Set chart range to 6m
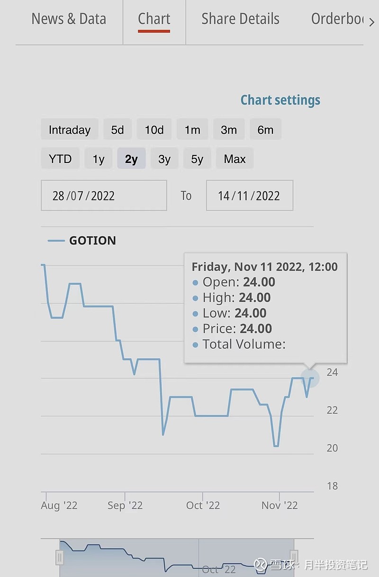379x577 pixels. pyautogui.click(x=265, y=130)
